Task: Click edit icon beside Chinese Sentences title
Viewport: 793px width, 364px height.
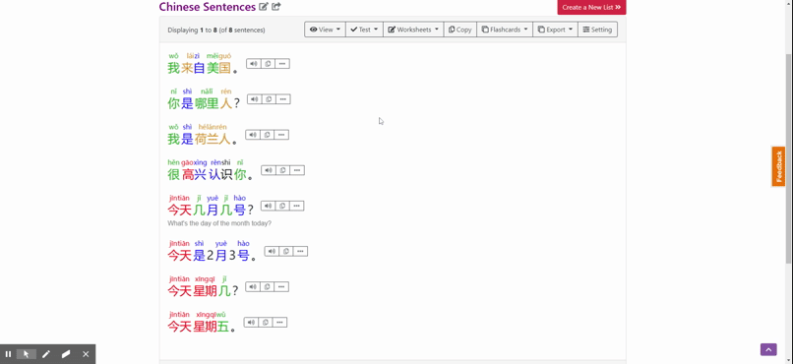Action: coord(264,7)
